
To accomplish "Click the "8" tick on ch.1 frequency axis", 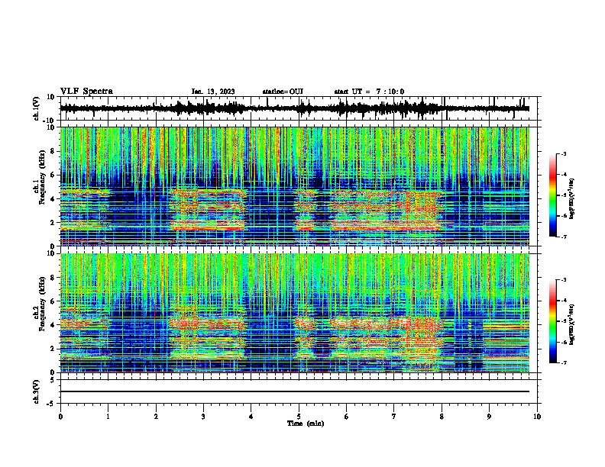I will click(54, 151).
